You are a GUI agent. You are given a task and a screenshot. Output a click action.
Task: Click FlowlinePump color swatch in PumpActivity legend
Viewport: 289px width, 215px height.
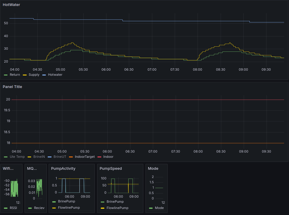(54, 208)
